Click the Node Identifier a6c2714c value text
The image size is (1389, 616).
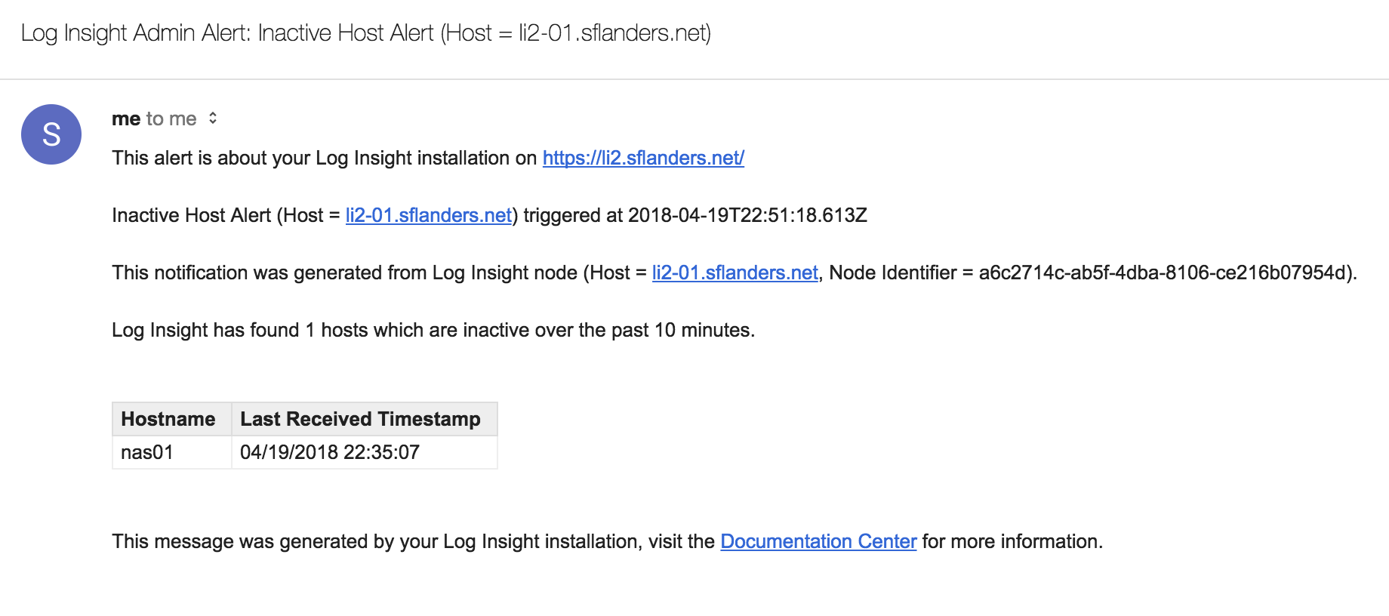[x=1163, y=273]
